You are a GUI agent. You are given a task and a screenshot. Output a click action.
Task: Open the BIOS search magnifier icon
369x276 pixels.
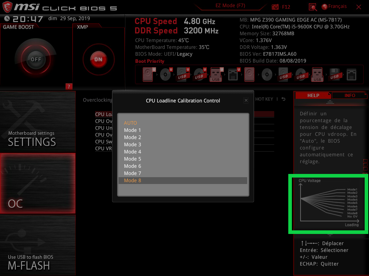click(x=313, y=7)
